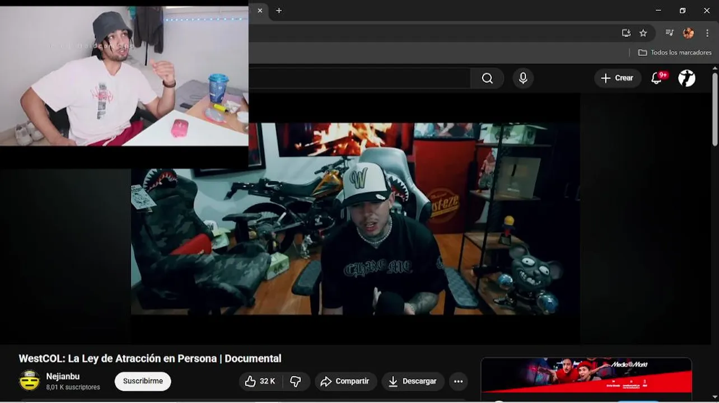Open a new browser tab
The image size is (719, 403).
pos(279,11)
